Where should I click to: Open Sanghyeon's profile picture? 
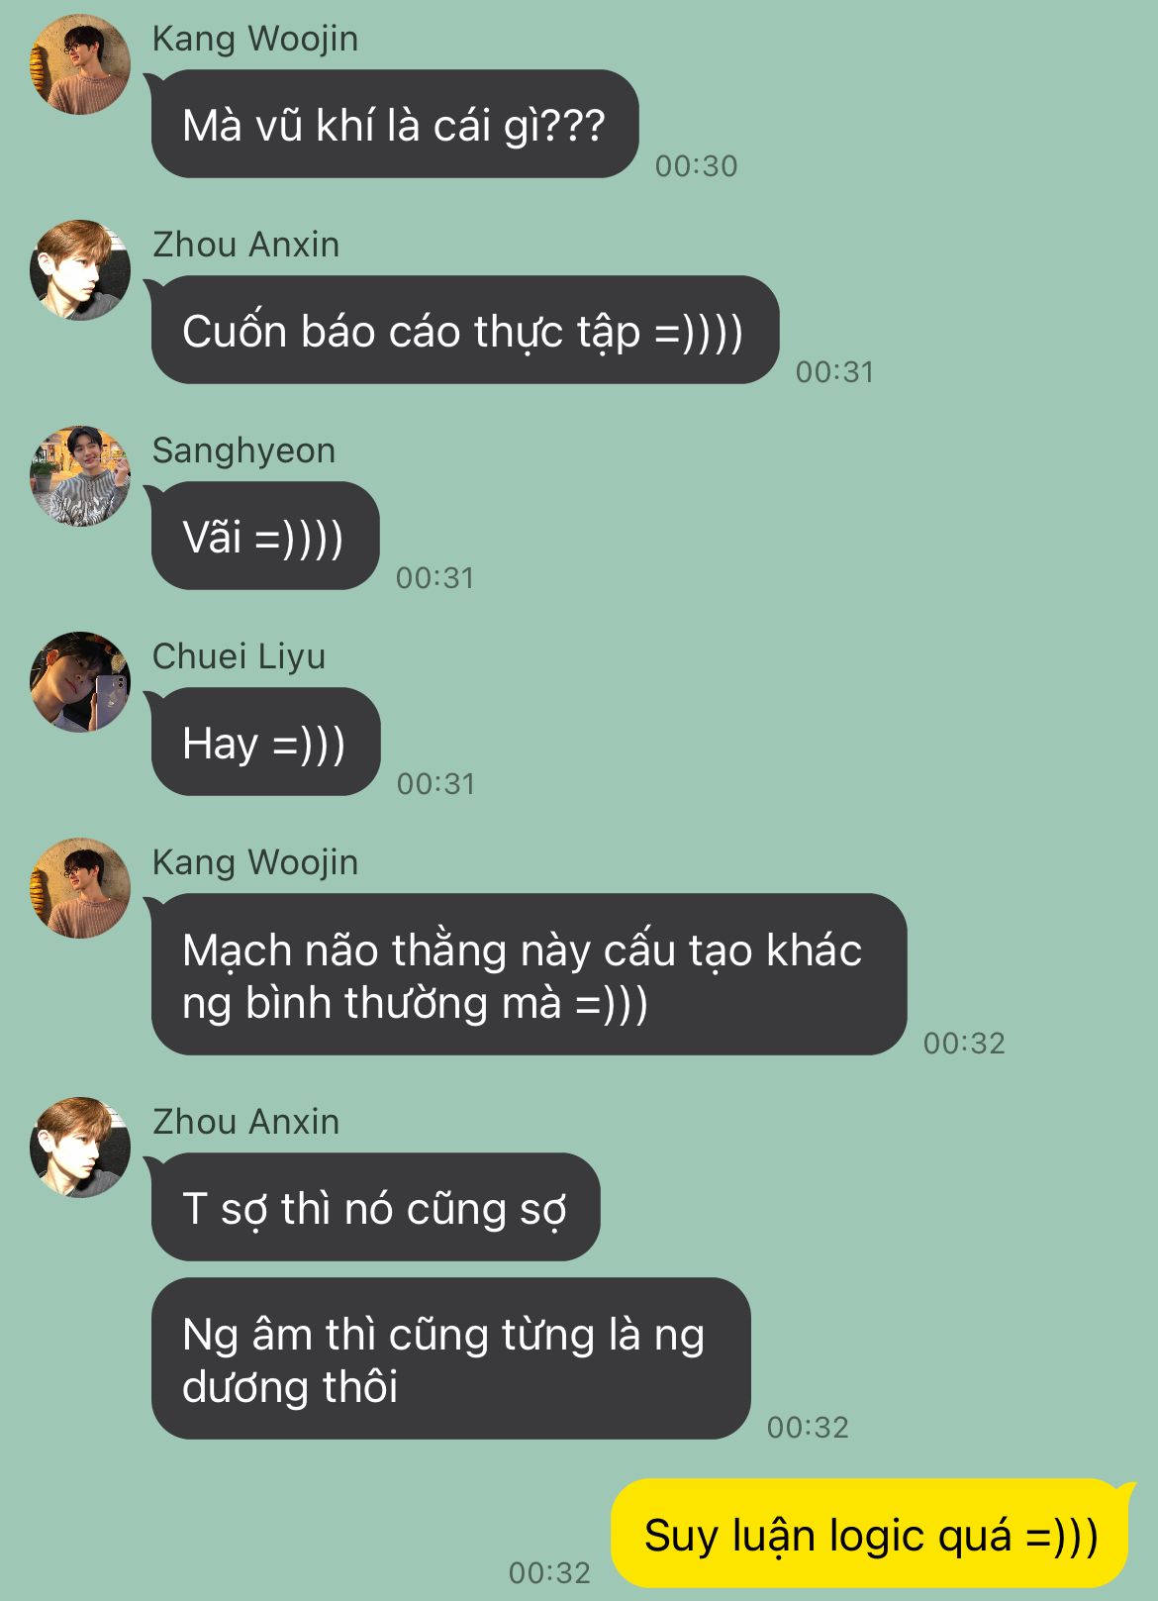[80, 476]
